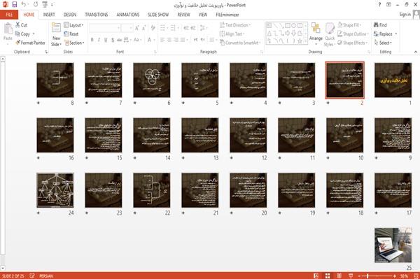Open the Layout dropdown
This screenshot has height=279, width=420.
coord(73,25)
